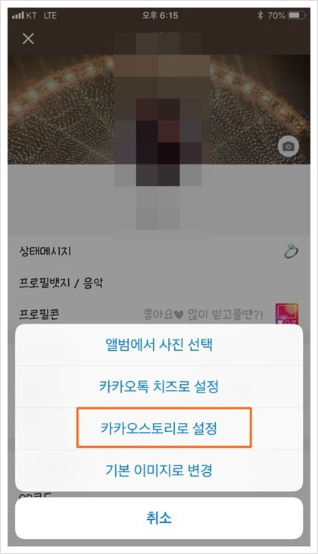Screen dimensions: 318x554
Task: Tap the signal strength bars icon
Action: (18, 16)
